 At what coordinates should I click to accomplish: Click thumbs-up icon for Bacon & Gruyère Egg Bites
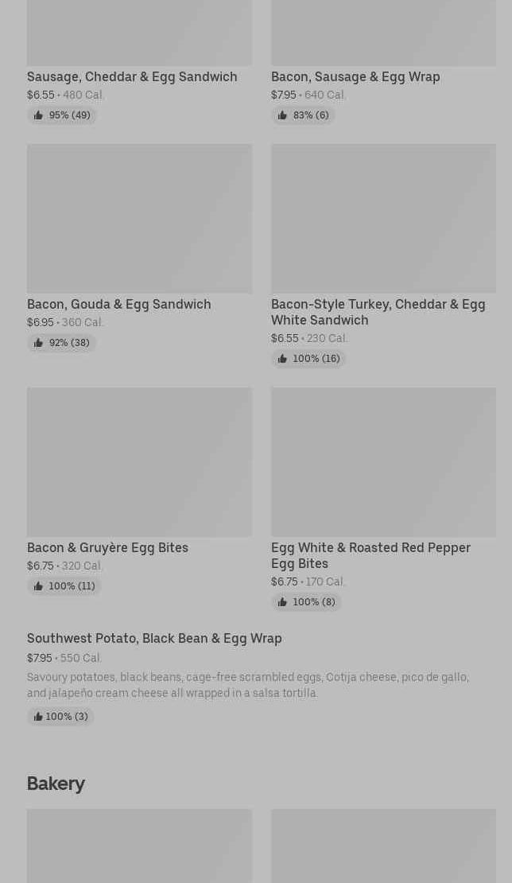click(x=38, y=586)
